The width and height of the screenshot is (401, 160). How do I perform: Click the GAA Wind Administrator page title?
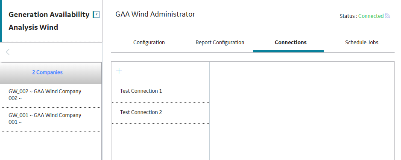pyautogui.click(x=155, y=14)
